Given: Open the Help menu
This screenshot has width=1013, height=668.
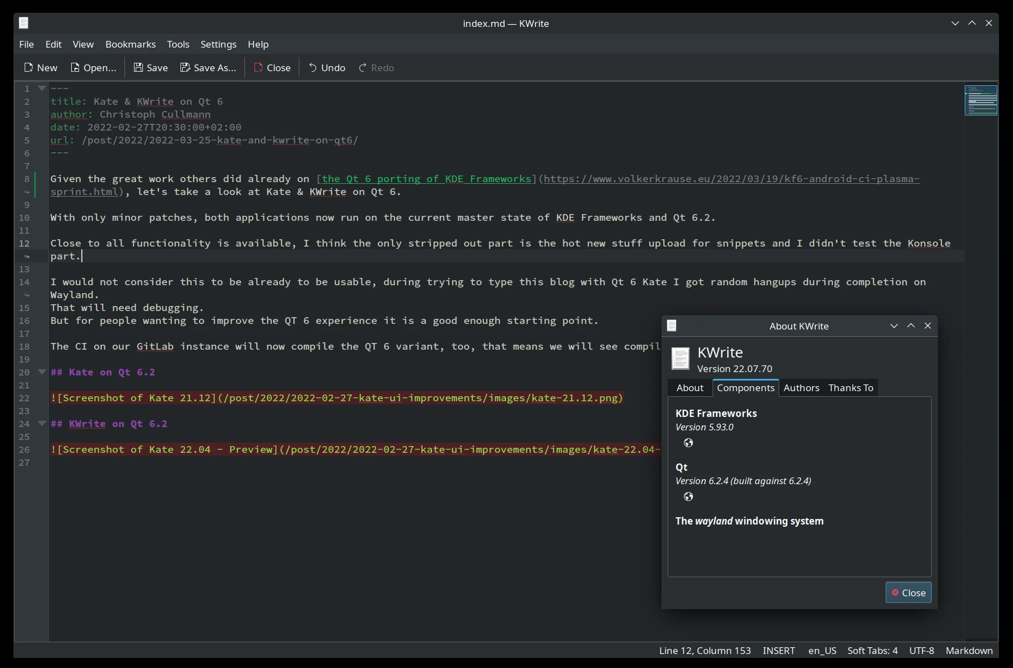Looking at the screenshot, I should point(258,44).
